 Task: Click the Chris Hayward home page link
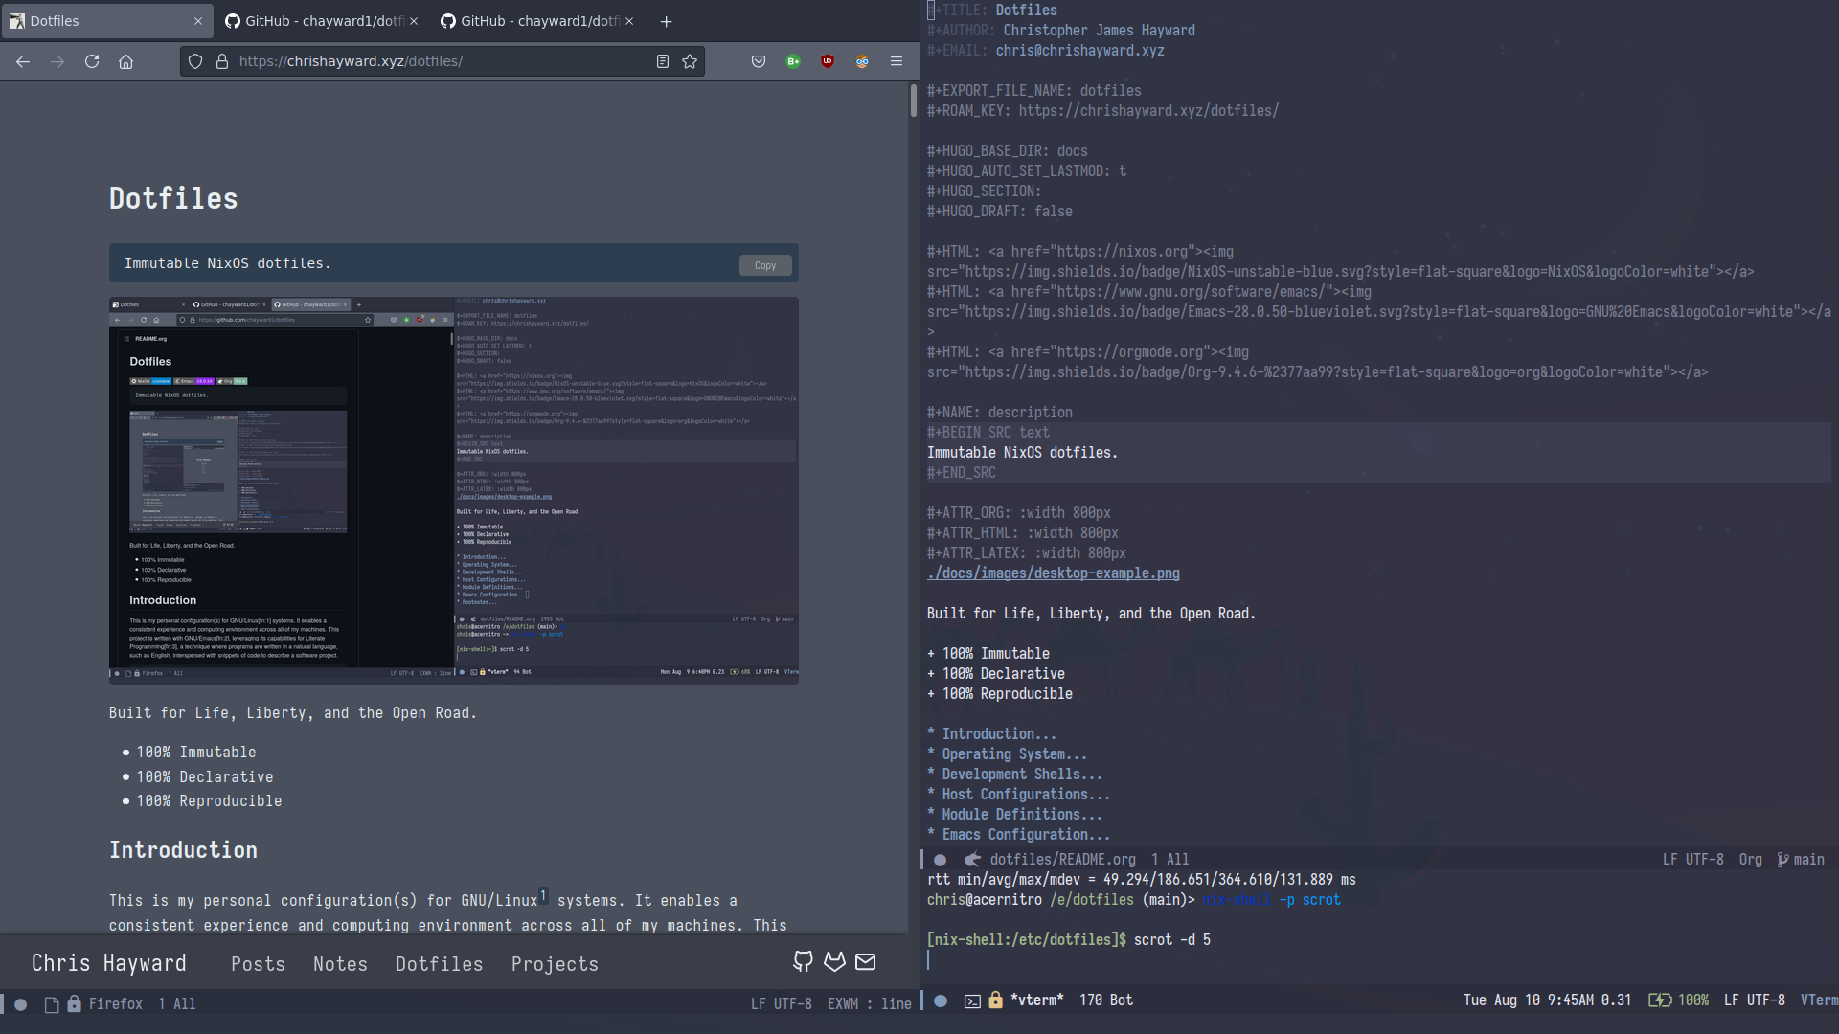coord(107,962)
